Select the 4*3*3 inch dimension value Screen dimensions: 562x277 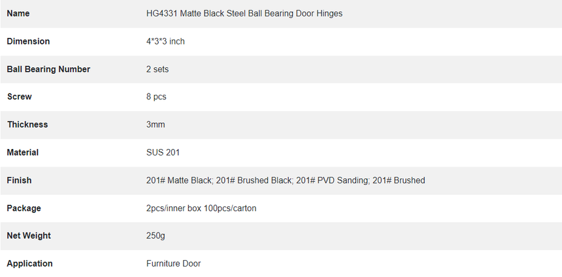click(x=165, y=42)
